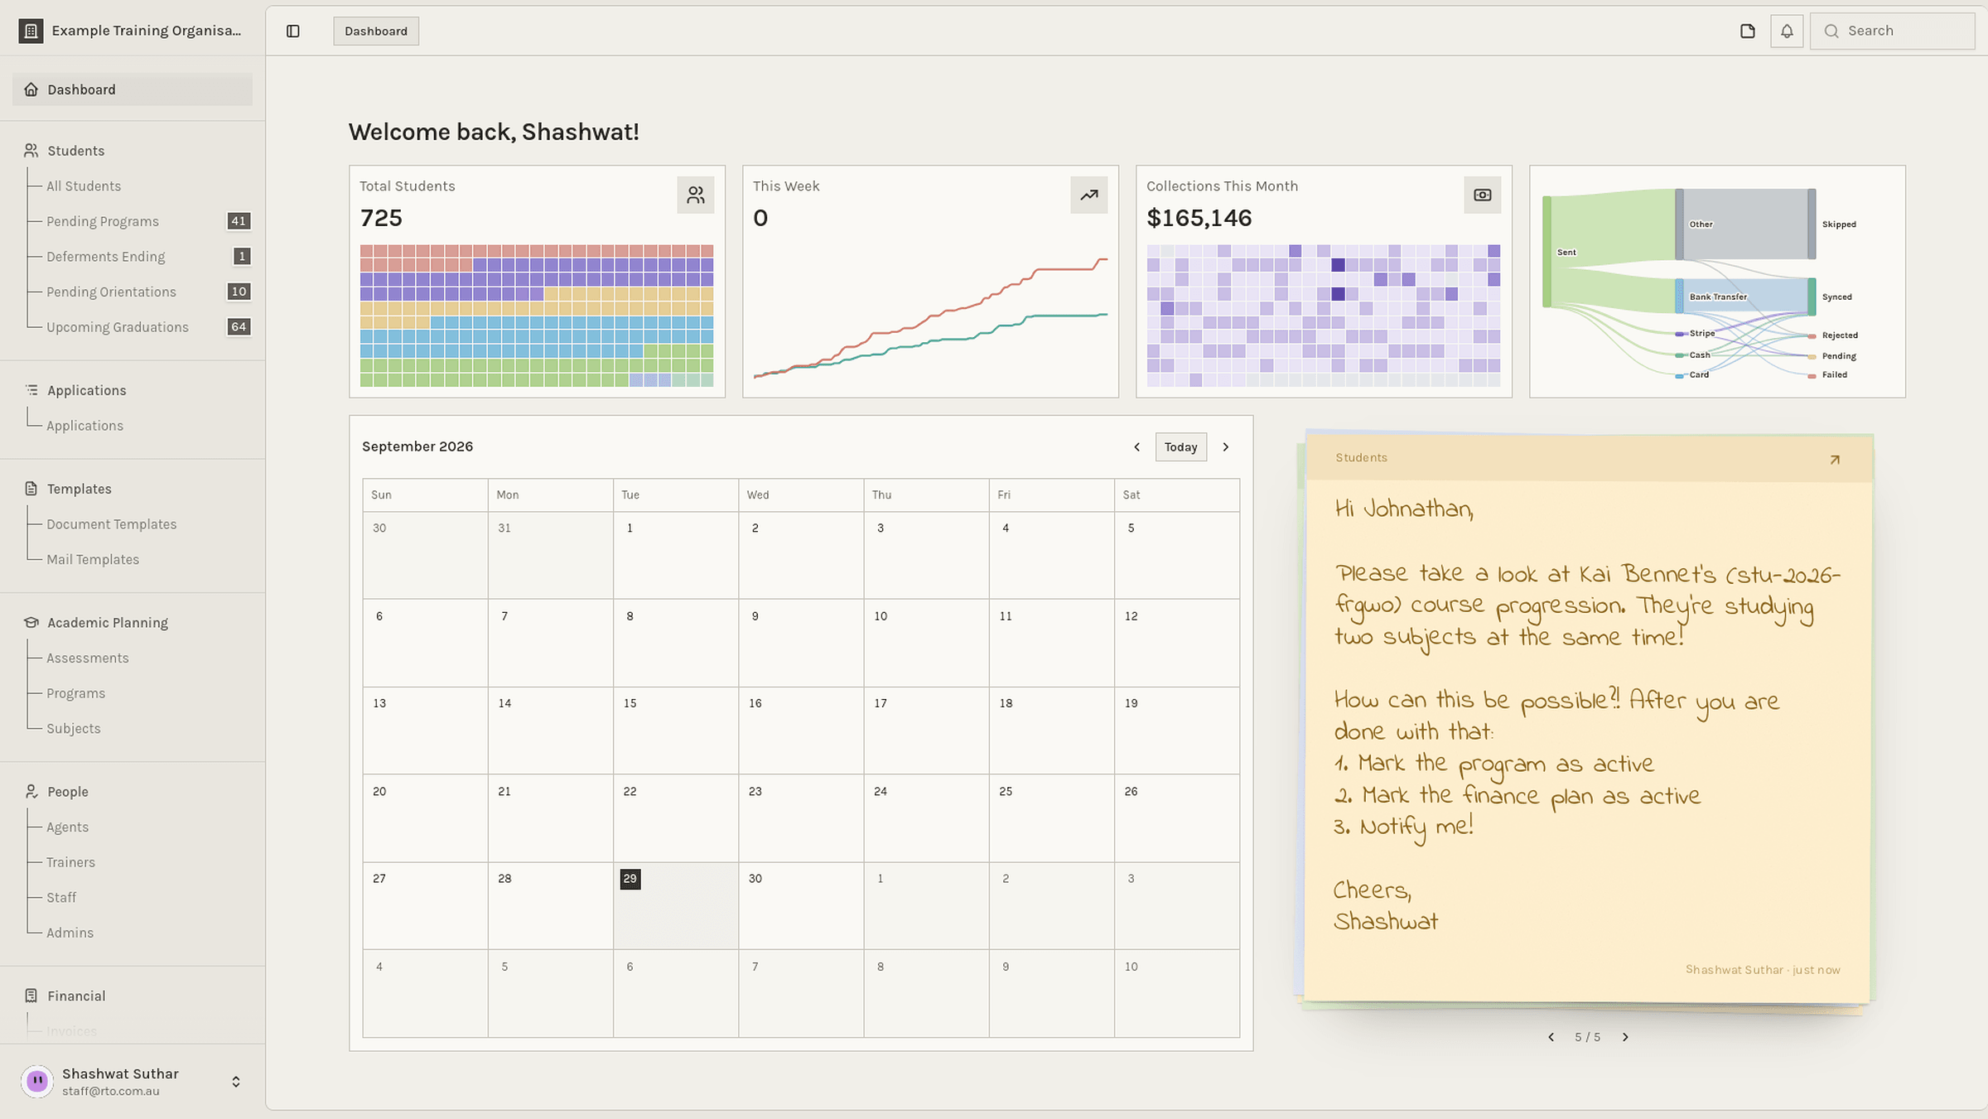Click the People section icon
The height and width of the screenshot is (1119, 1988).
coord(31,792)
